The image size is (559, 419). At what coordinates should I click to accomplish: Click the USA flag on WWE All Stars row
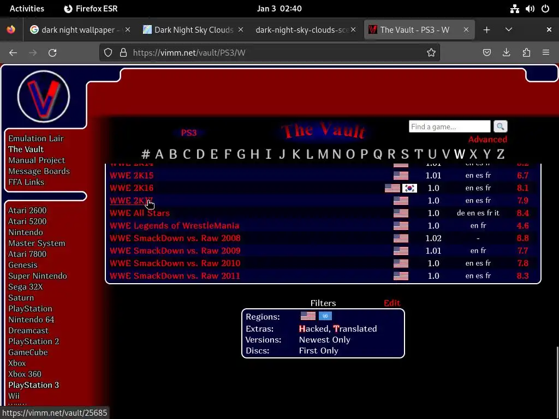(401, 213)
